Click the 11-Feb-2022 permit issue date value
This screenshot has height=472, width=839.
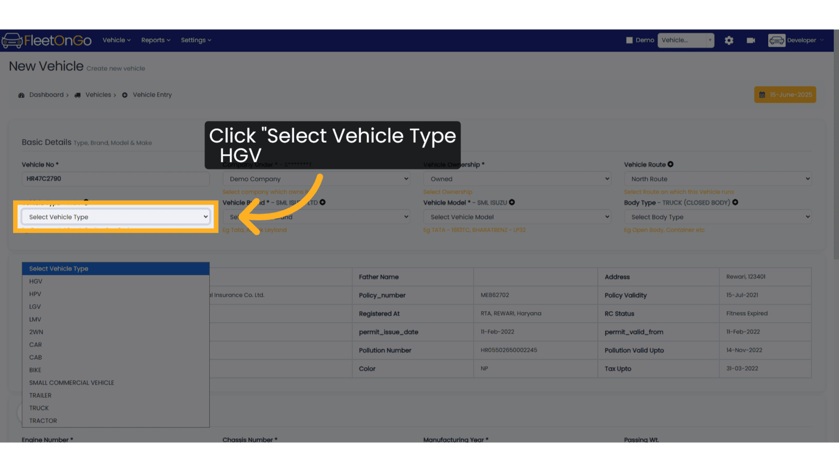pos(497,332)
